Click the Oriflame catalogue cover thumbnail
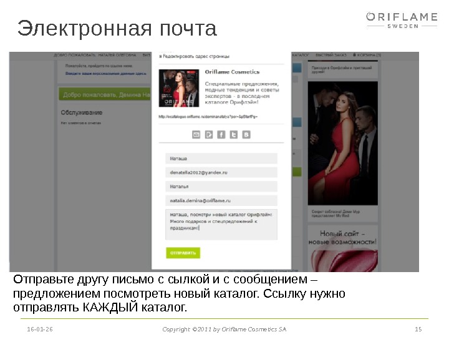This screenshot has height=337, width=449. (179, 88)
